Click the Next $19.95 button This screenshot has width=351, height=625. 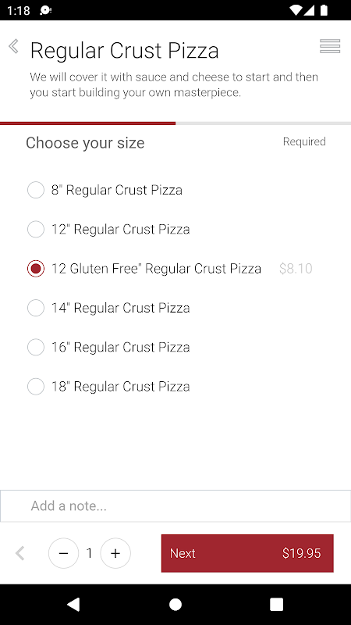click(x=247, y=553)
